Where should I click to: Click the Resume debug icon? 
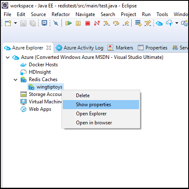69,23
